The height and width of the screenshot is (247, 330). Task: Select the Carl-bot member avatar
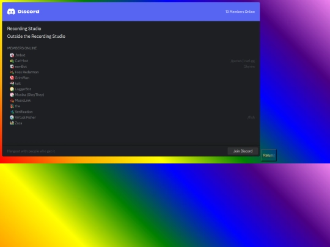12,61
